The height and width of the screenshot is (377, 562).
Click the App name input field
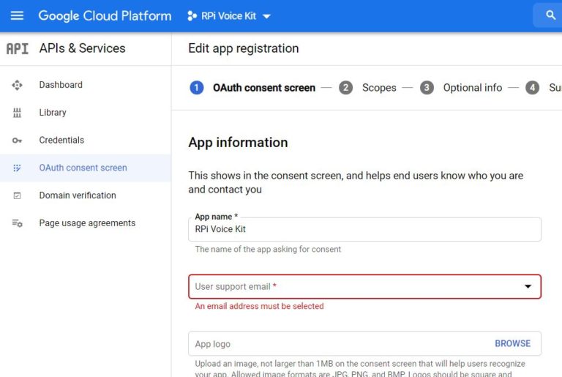pyautogui.click(x=364, y=229)
